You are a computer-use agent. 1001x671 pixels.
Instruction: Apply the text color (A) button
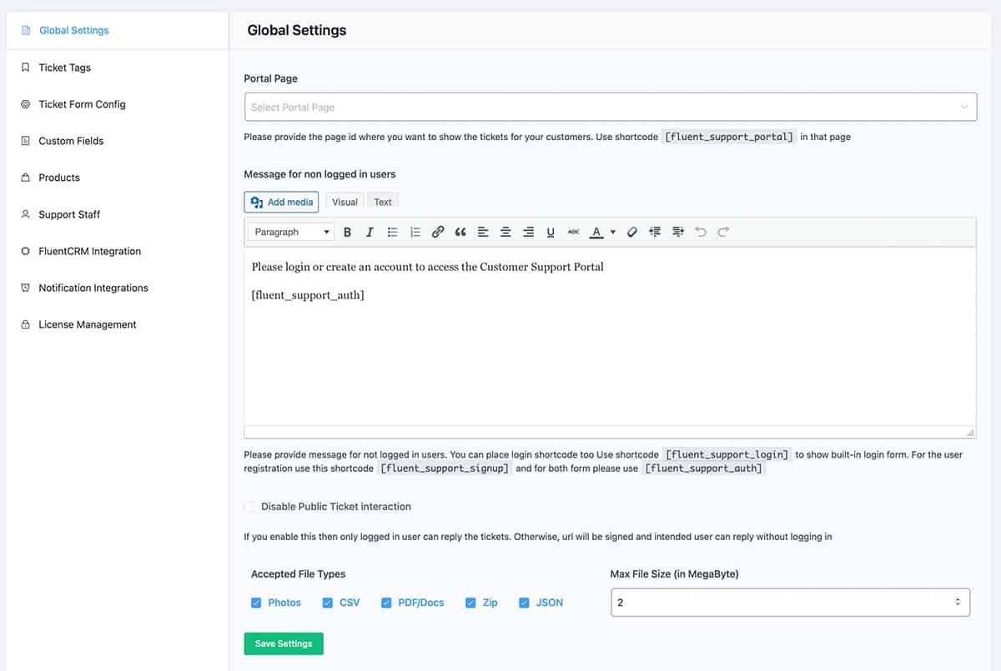coord(596,233)
